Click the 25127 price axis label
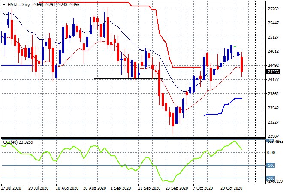Image resolution: width=283 pixels, height=193 pixels. (x=273, y=37)
